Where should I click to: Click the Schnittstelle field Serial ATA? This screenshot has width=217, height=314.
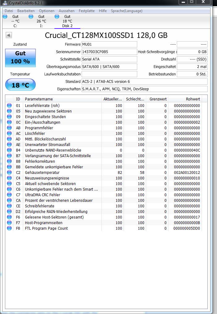coord(109,59)
